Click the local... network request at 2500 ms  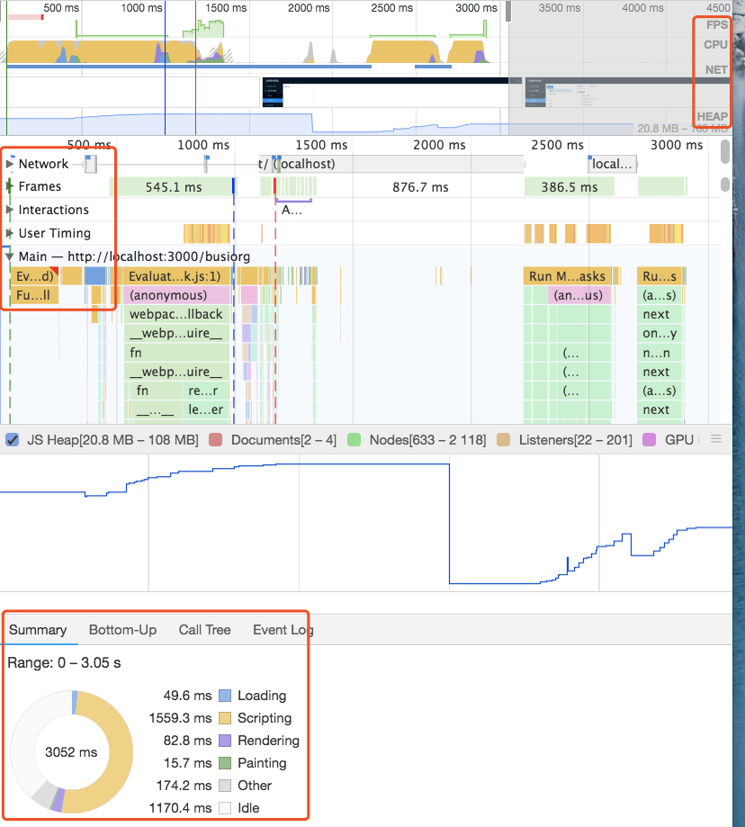click(612, 164)
